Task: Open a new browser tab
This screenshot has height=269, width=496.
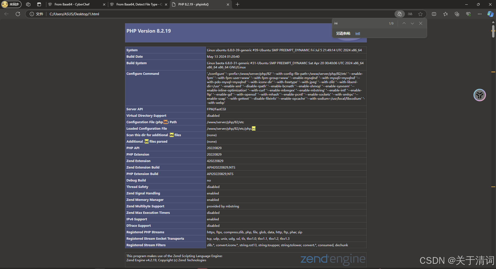Action: tap(238, 4)
